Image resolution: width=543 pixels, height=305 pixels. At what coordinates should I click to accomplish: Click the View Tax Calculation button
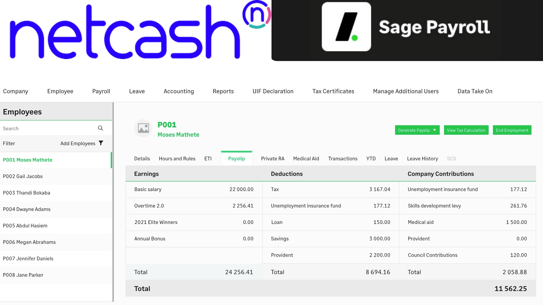(466, 130)
